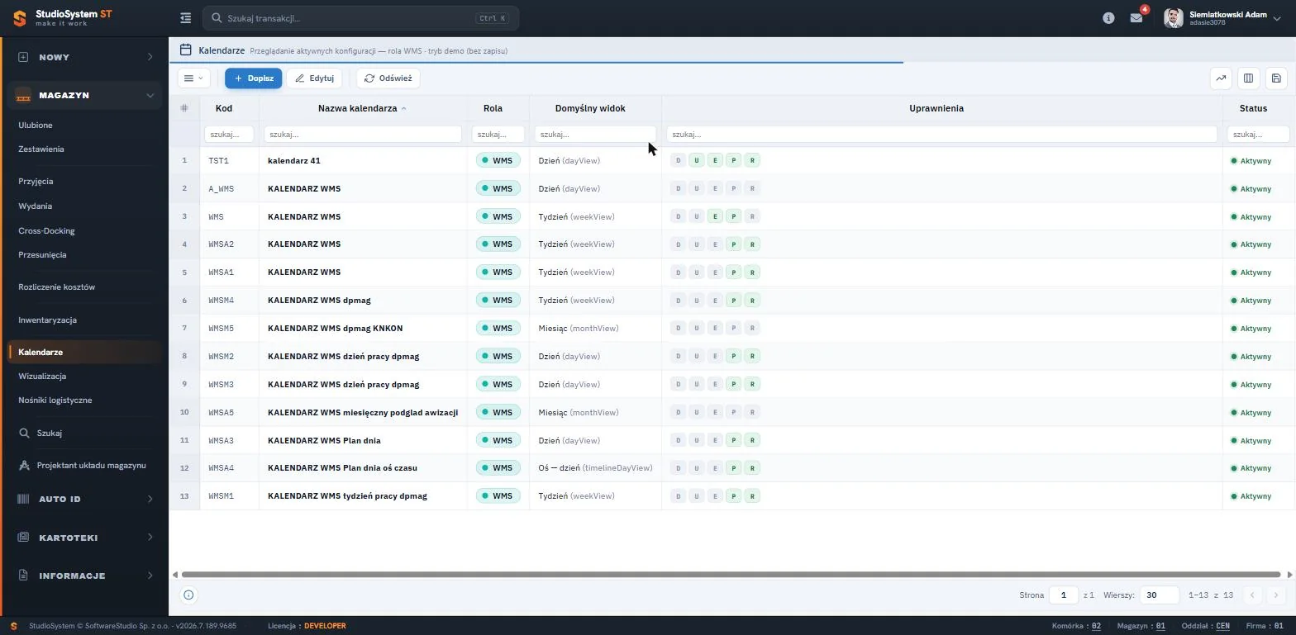Click the Kod column filter field

[229, 134]
